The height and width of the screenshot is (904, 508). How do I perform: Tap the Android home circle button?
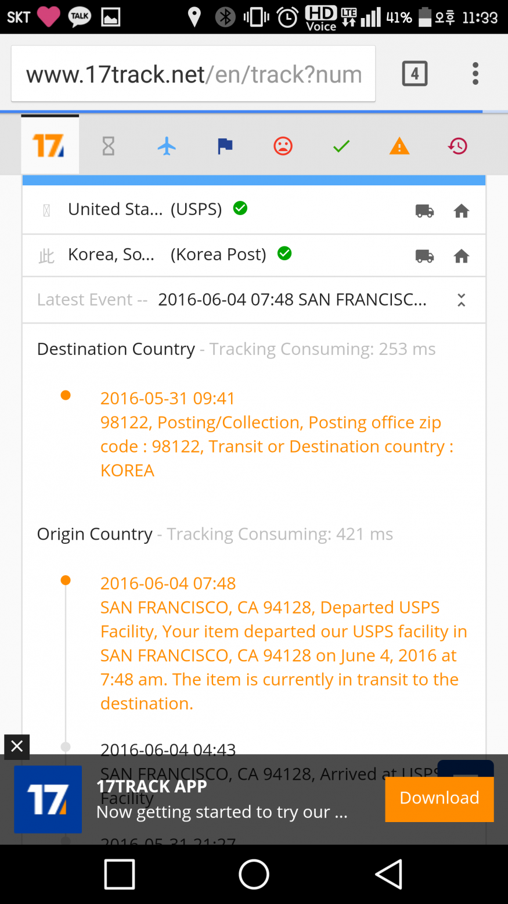coord(254,874)
